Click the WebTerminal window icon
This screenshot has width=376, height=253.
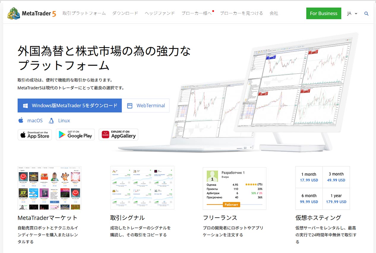129,106
